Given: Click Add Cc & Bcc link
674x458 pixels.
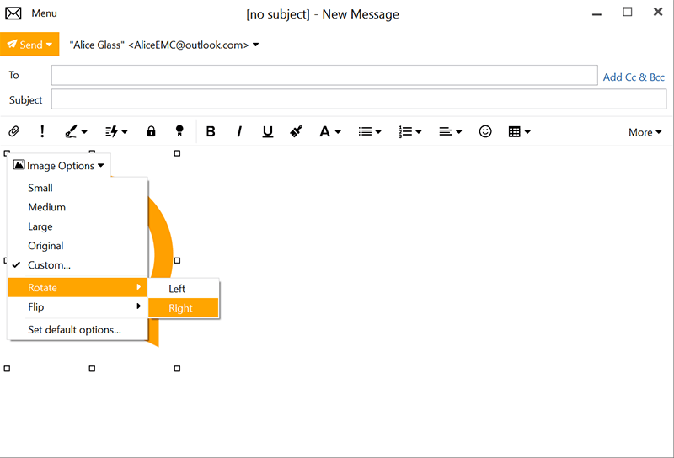Looking at the screenshot, I should point(634,77).
